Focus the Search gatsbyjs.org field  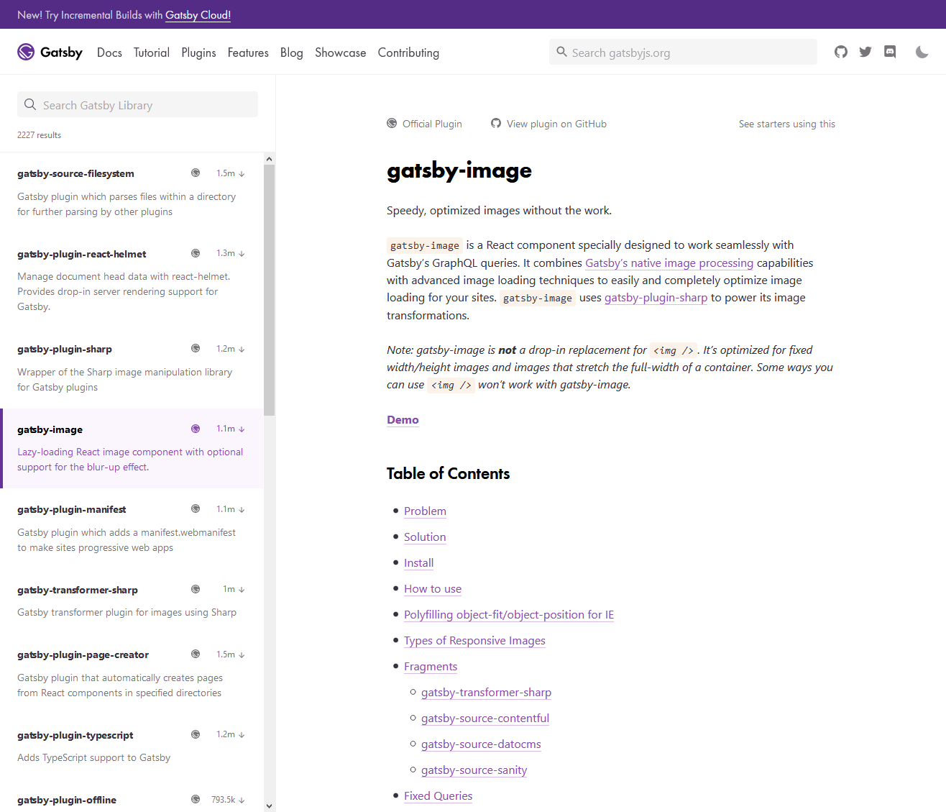point(683,52)
